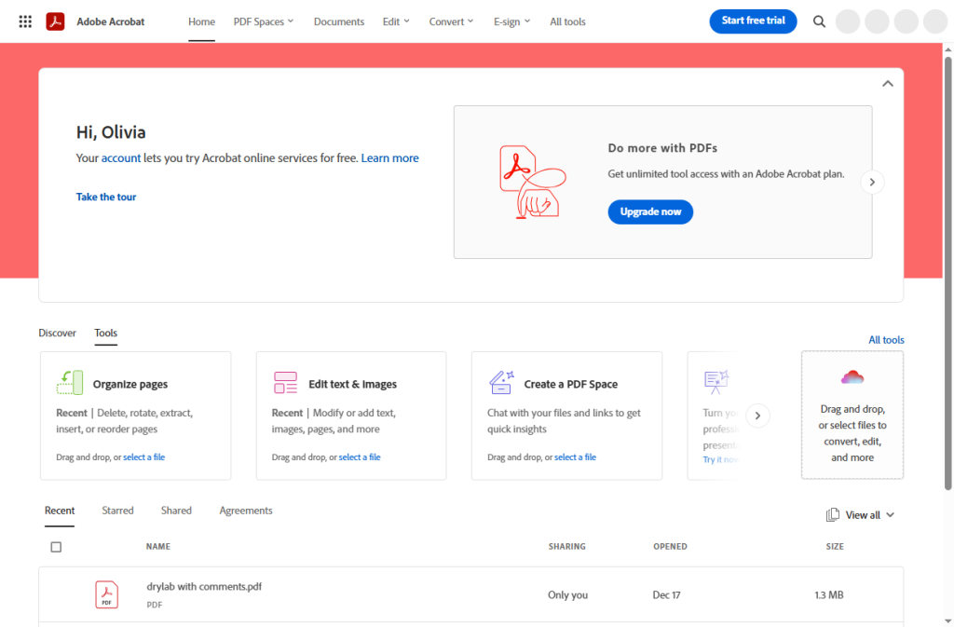Click the Start free trial button
This screenshot has height=627, width=954.
click(x=753, y=20)
